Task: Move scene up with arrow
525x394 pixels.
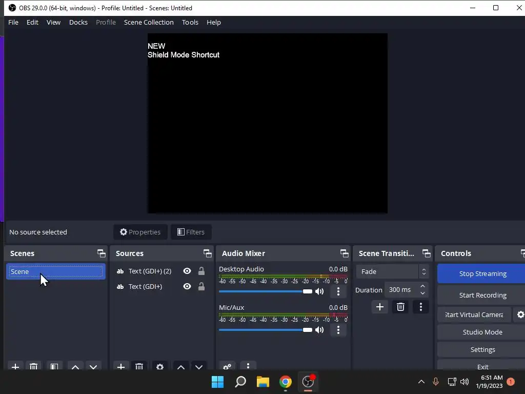Action: tap(75, 366)
